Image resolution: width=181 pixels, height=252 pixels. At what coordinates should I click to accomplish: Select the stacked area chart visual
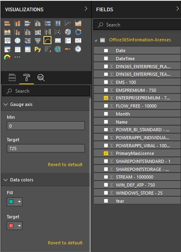pos(7,32)
